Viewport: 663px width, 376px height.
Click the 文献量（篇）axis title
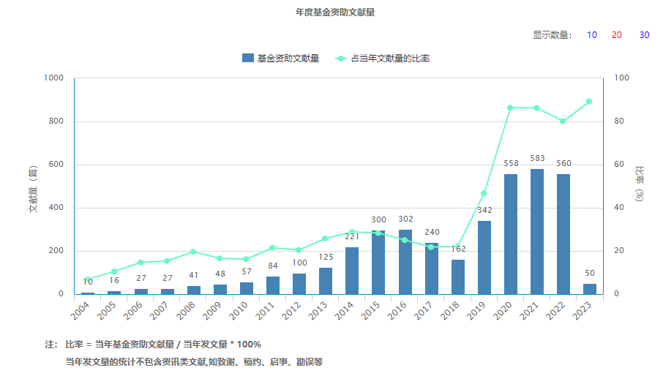tap(33, 189)
